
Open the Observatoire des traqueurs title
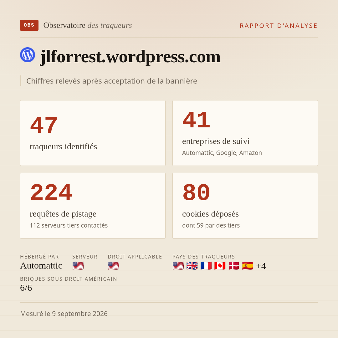coord(88,25)
